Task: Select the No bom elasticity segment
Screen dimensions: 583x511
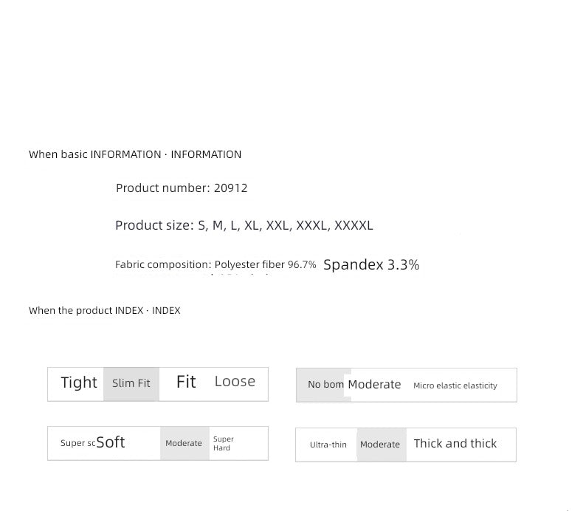Action: click(325, 385)
